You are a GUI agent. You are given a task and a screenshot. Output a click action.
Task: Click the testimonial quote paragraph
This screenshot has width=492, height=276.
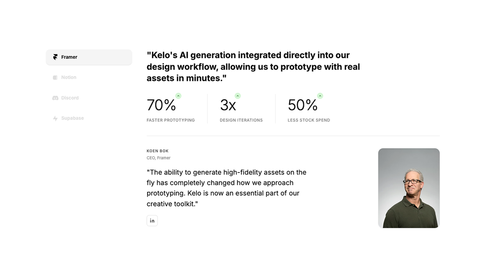click(226, 188)
